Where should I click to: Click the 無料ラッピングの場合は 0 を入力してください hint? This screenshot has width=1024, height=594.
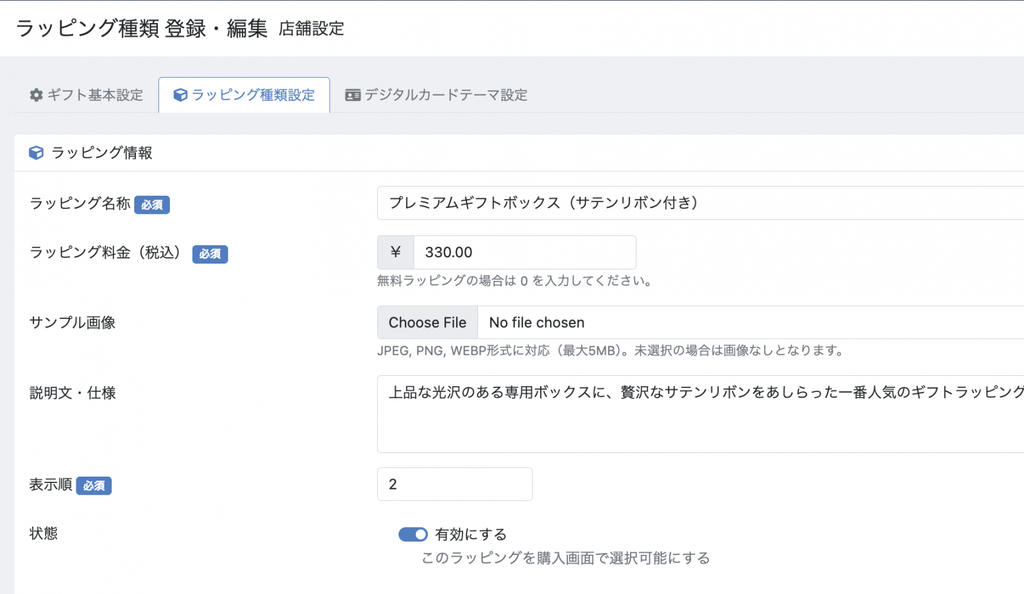tap(515, 281)
